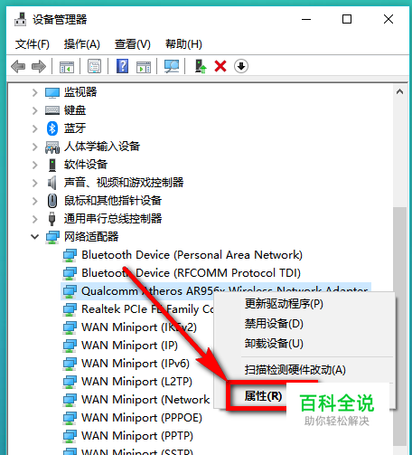Viewport: 412px width, 455px height.
Task: Click the properties sheet toolbar icon
Action: click(94, 66)
